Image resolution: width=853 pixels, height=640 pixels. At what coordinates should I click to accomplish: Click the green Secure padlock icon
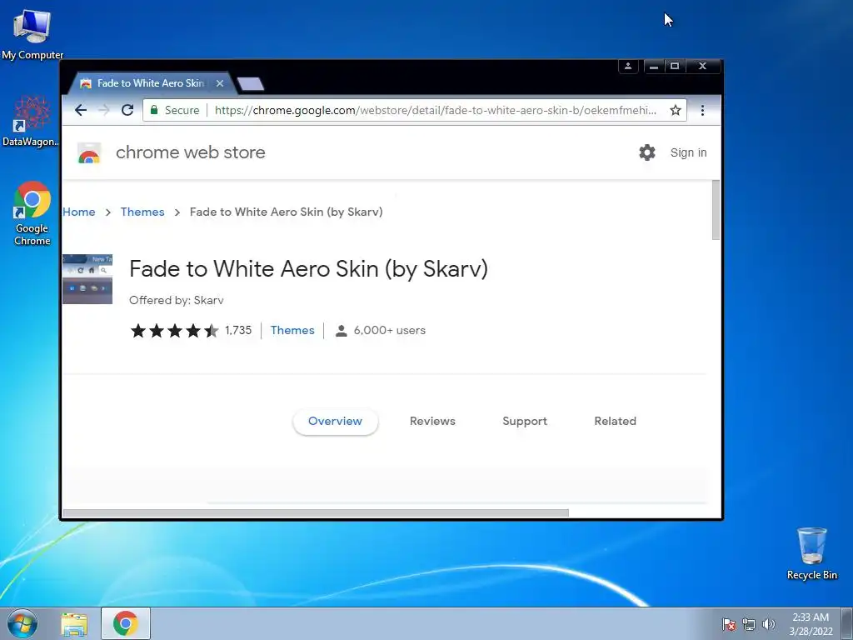tap(154, 110)
